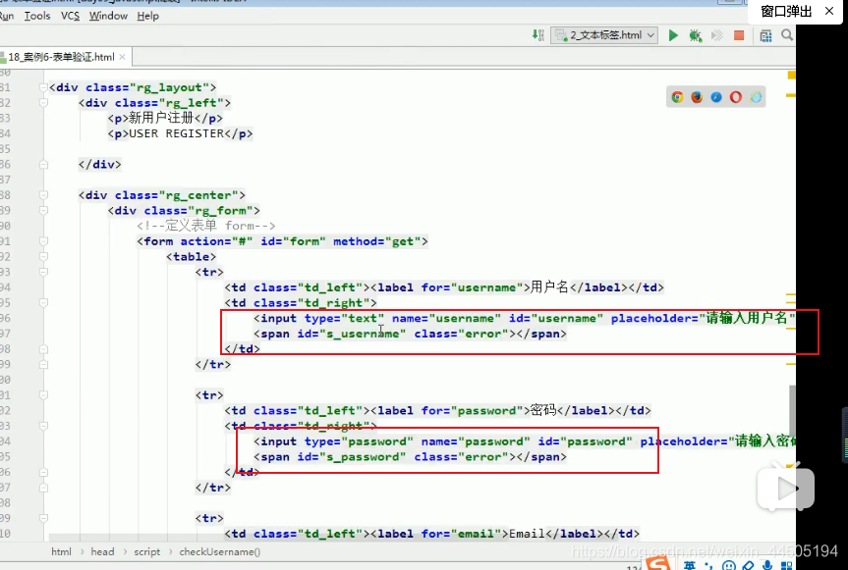Close the 18_案例6-表单验证.html tab

click(122, 57)
